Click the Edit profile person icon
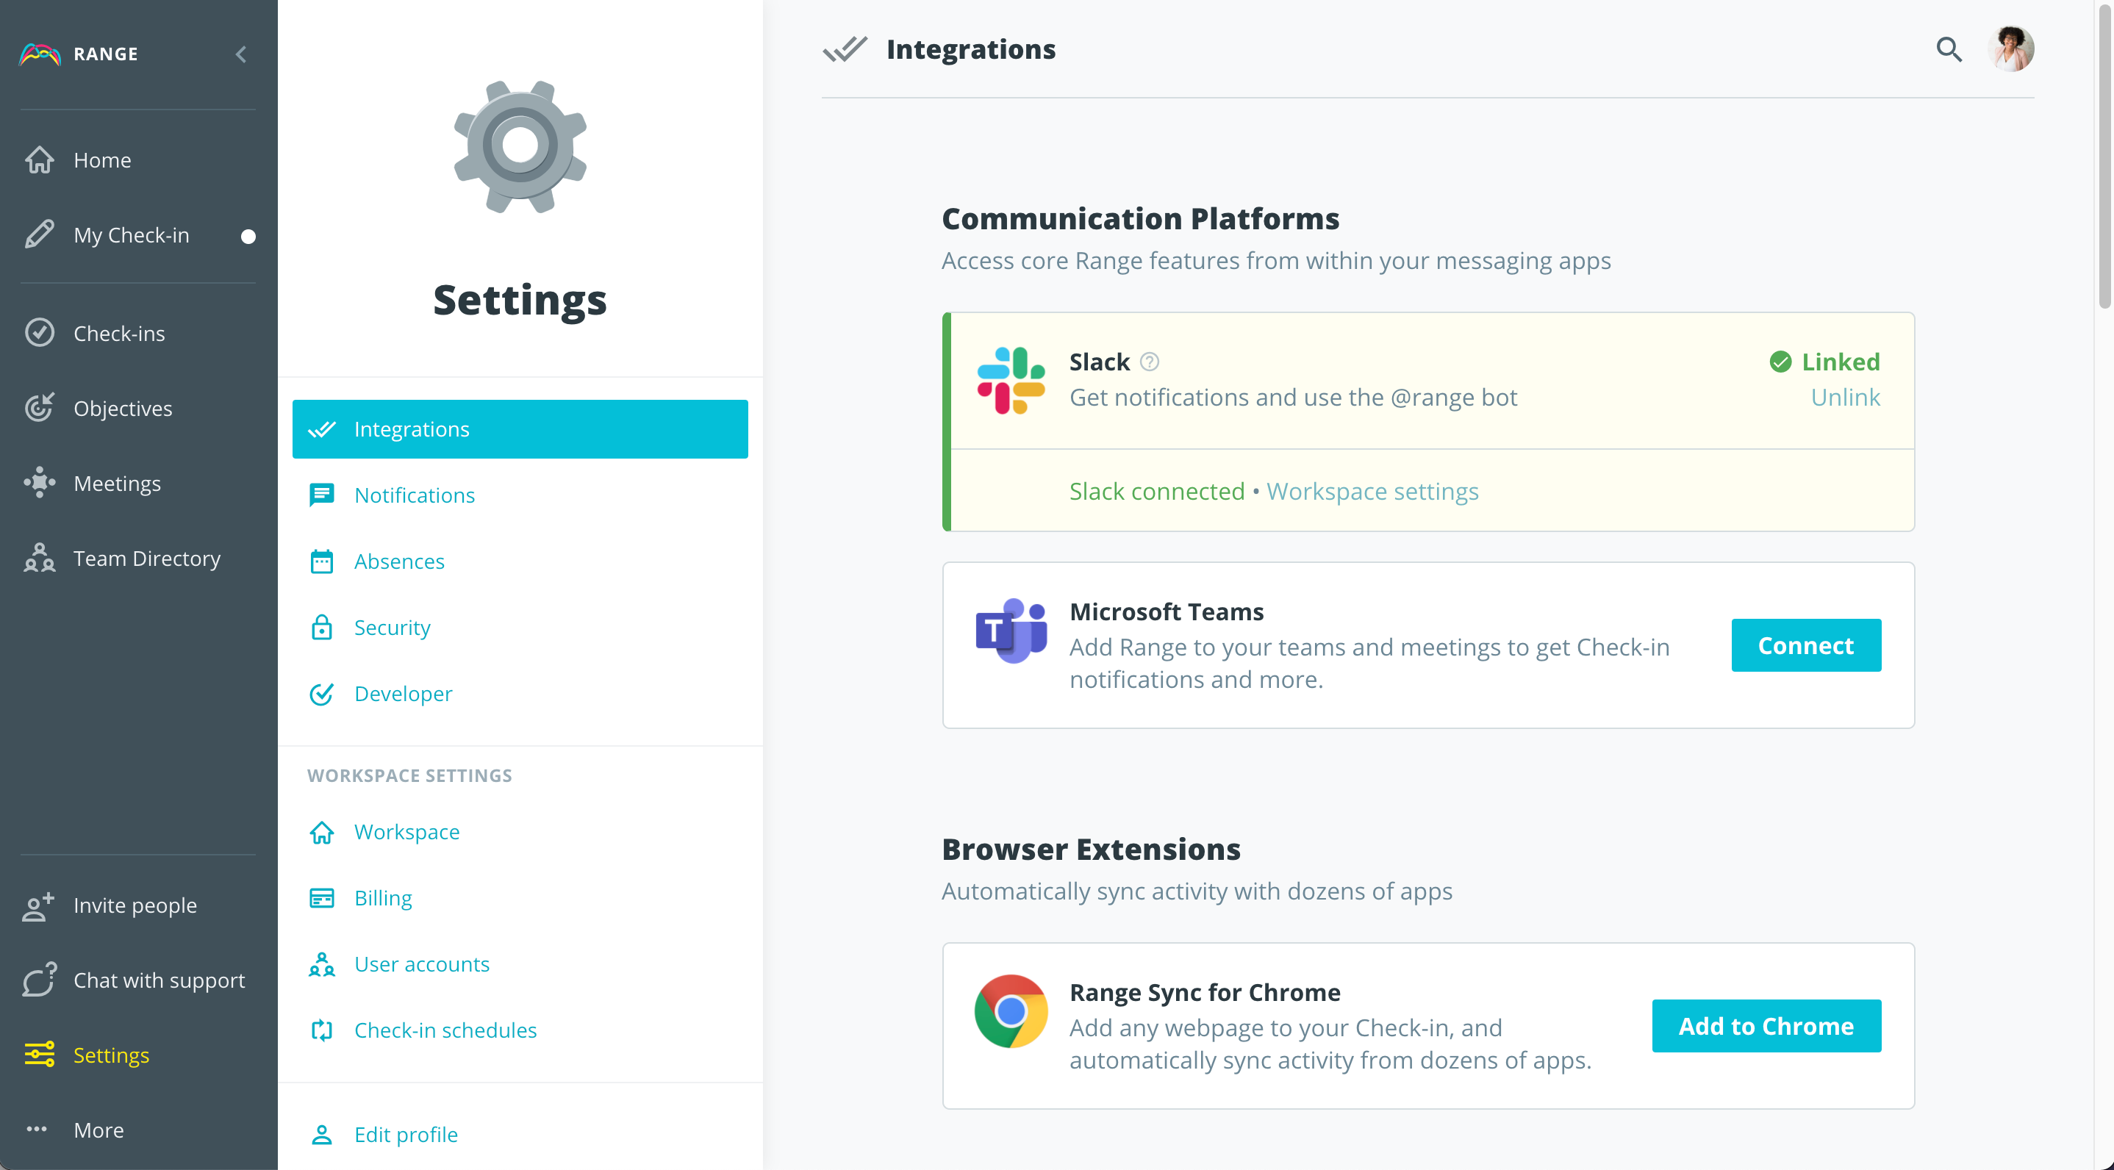Screen dimensions: 2114x1170 [322, 1135]
